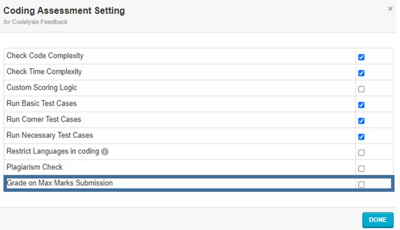Enable the Custom Scoring Logic checkbox

(361, 89)
